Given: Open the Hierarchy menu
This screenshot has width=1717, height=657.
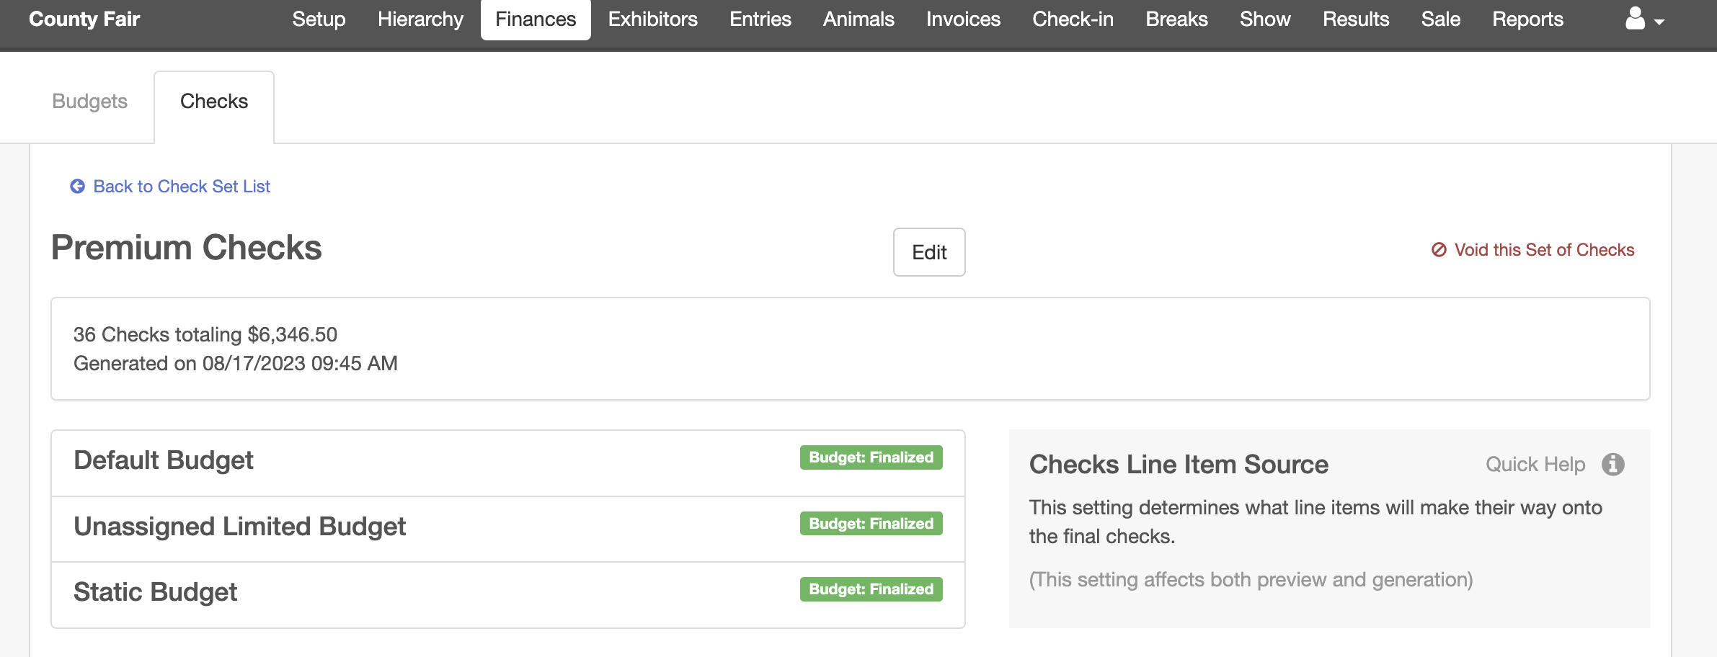Looking at the screenshot, I should (420, 19).
